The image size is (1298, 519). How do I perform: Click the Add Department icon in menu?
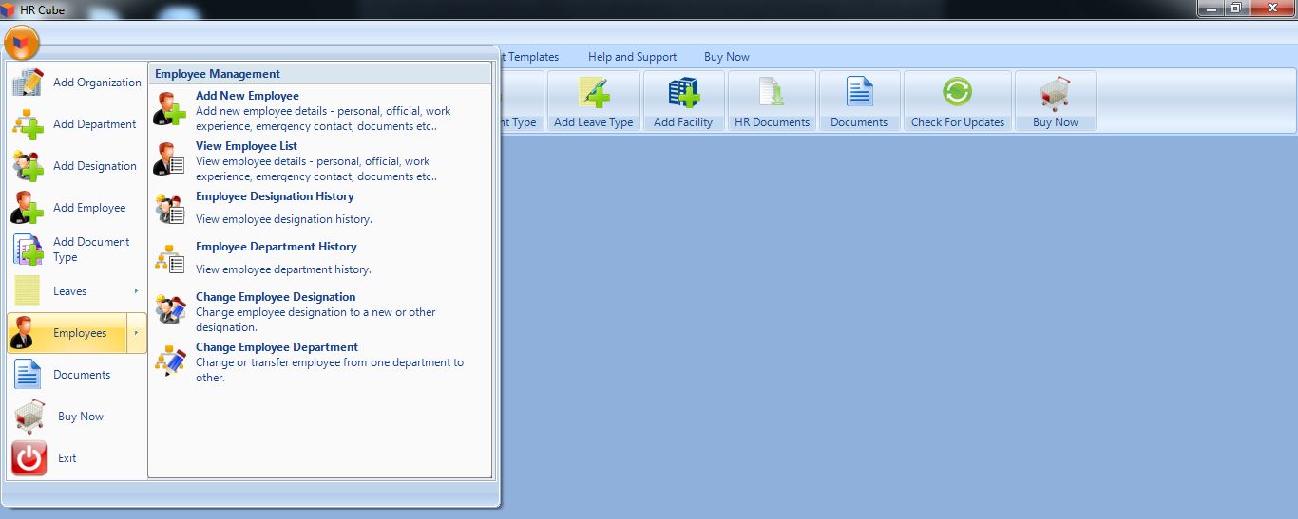click(28, 124)
